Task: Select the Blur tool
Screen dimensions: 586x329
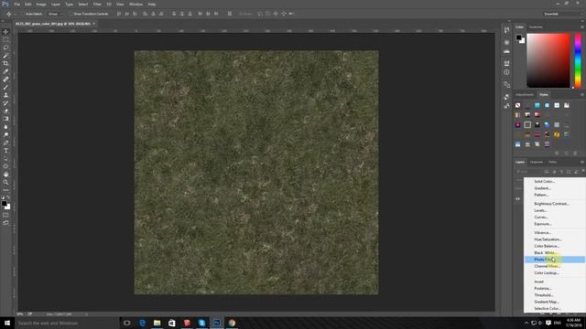Action: coord(5,127)
